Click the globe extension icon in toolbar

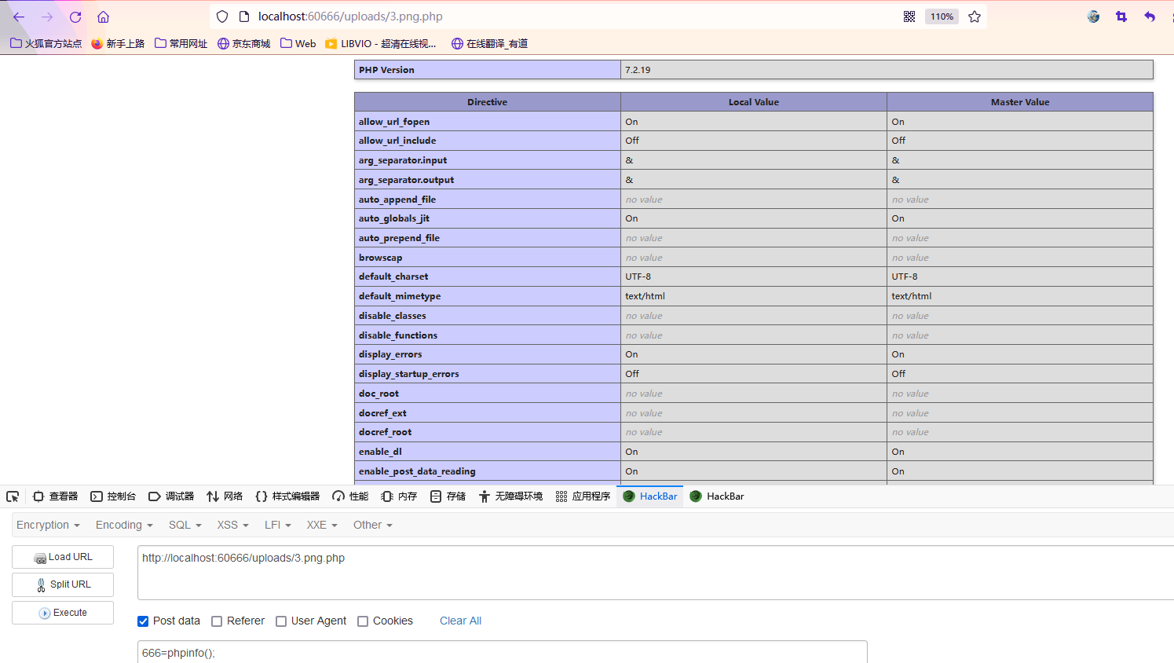(1093, 16)
